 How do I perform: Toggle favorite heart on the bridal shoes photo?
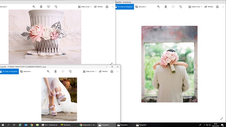tap(63, 71)
